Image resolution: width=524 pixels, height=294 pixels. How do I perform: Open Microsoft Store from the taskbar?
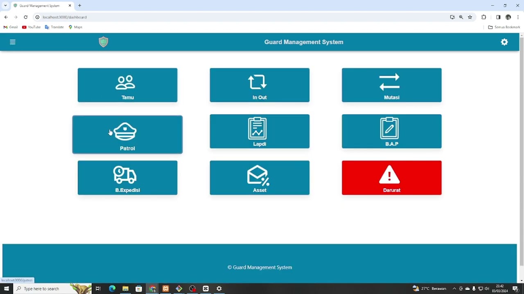tap(139, 289)
